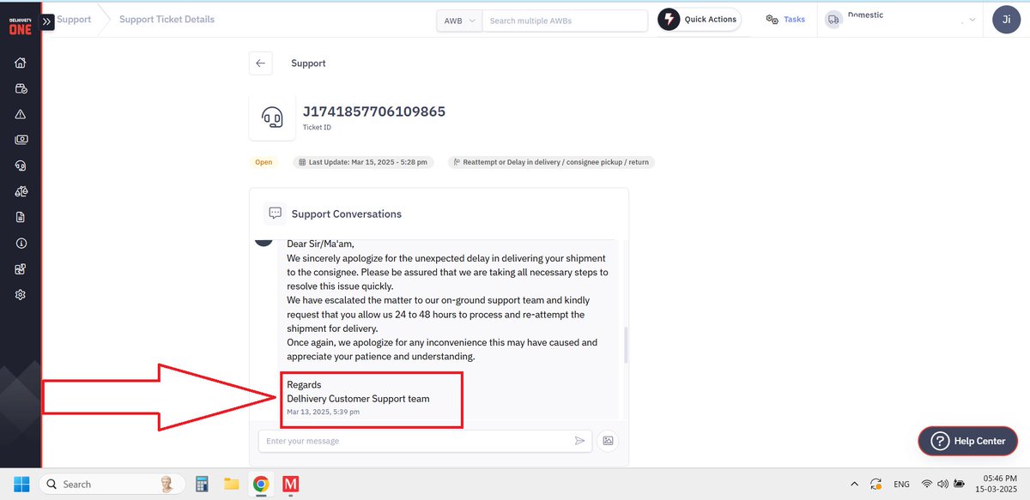This screenshot has height=500, width=1030.
Task: Open the shipments package icon in the sidebar
Action: tap(21, 88)
